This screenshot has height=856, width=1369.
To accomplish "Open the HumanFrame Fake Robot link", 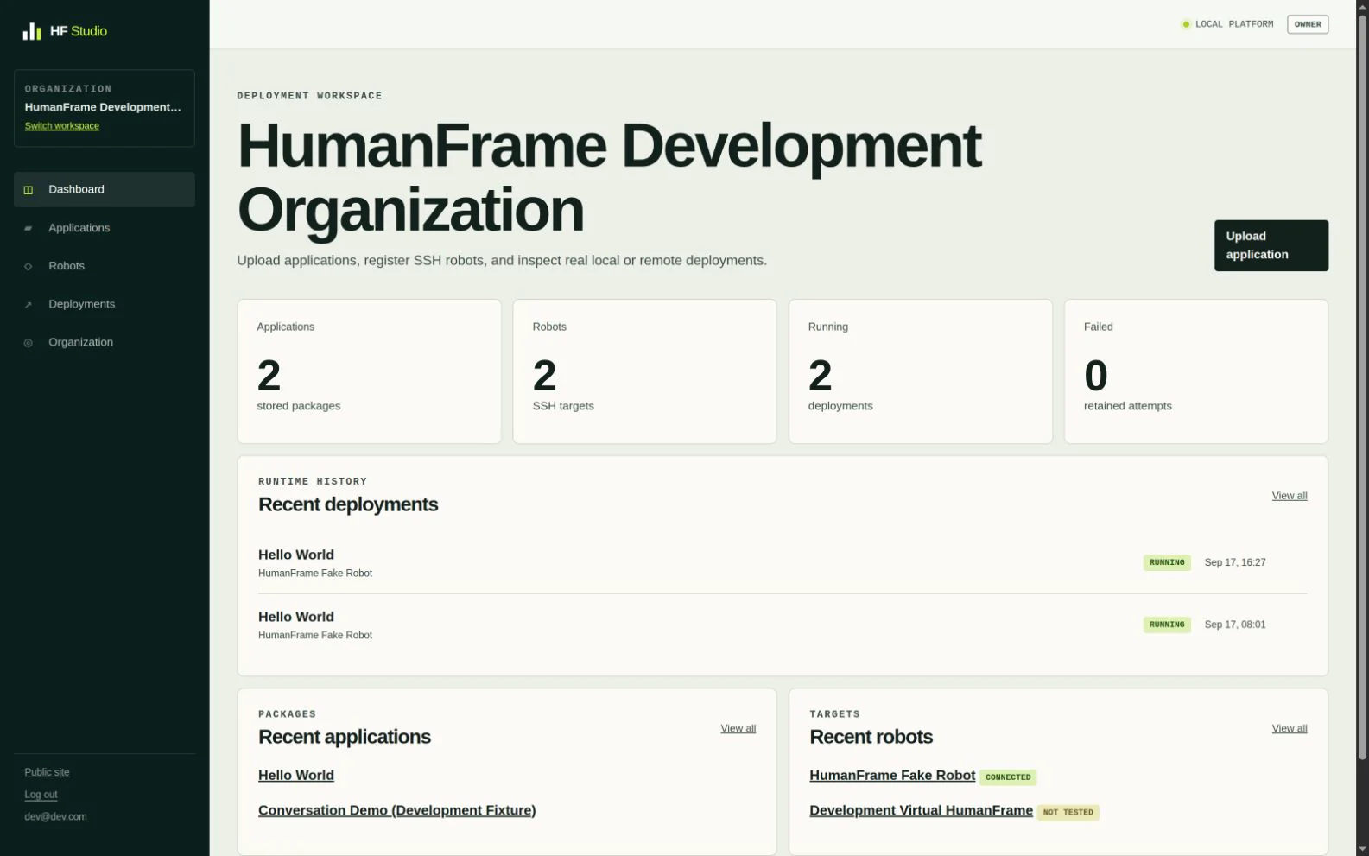I will point(892,776).
